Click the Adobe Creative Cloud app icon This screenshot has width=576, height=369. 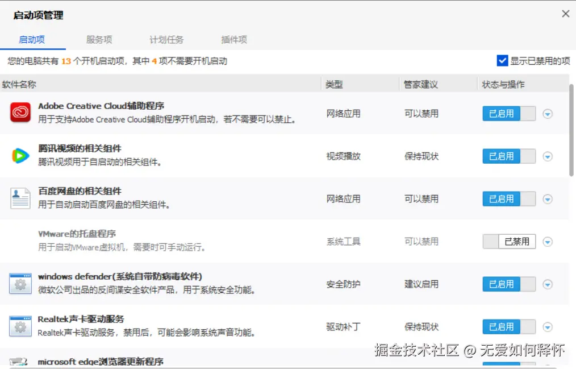pos(20,113)
